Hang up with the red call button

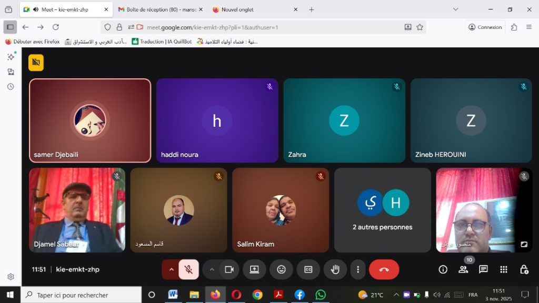[x=384, y=269]
